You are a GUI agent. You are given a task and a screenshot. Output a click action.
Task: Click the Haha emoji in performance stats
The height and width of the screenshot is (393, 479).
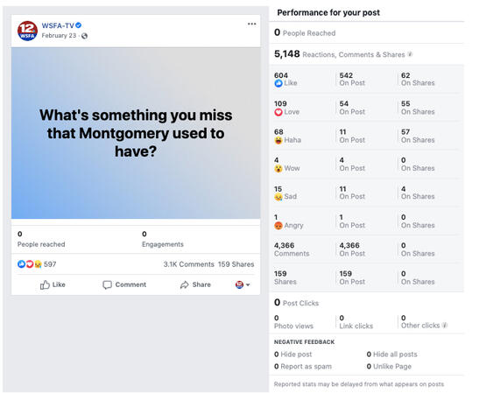[x=278, y=140]
